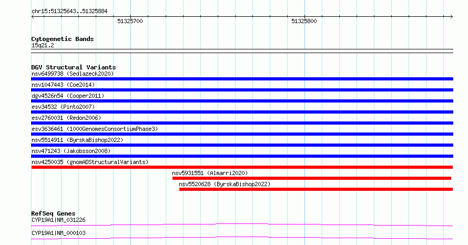Image resolution: width=468 pixels, height=245 pixels.
Task: Click the chr15:51325643..51325884 coordinates label
Action: pyautogui.click(x=69, y=12)
